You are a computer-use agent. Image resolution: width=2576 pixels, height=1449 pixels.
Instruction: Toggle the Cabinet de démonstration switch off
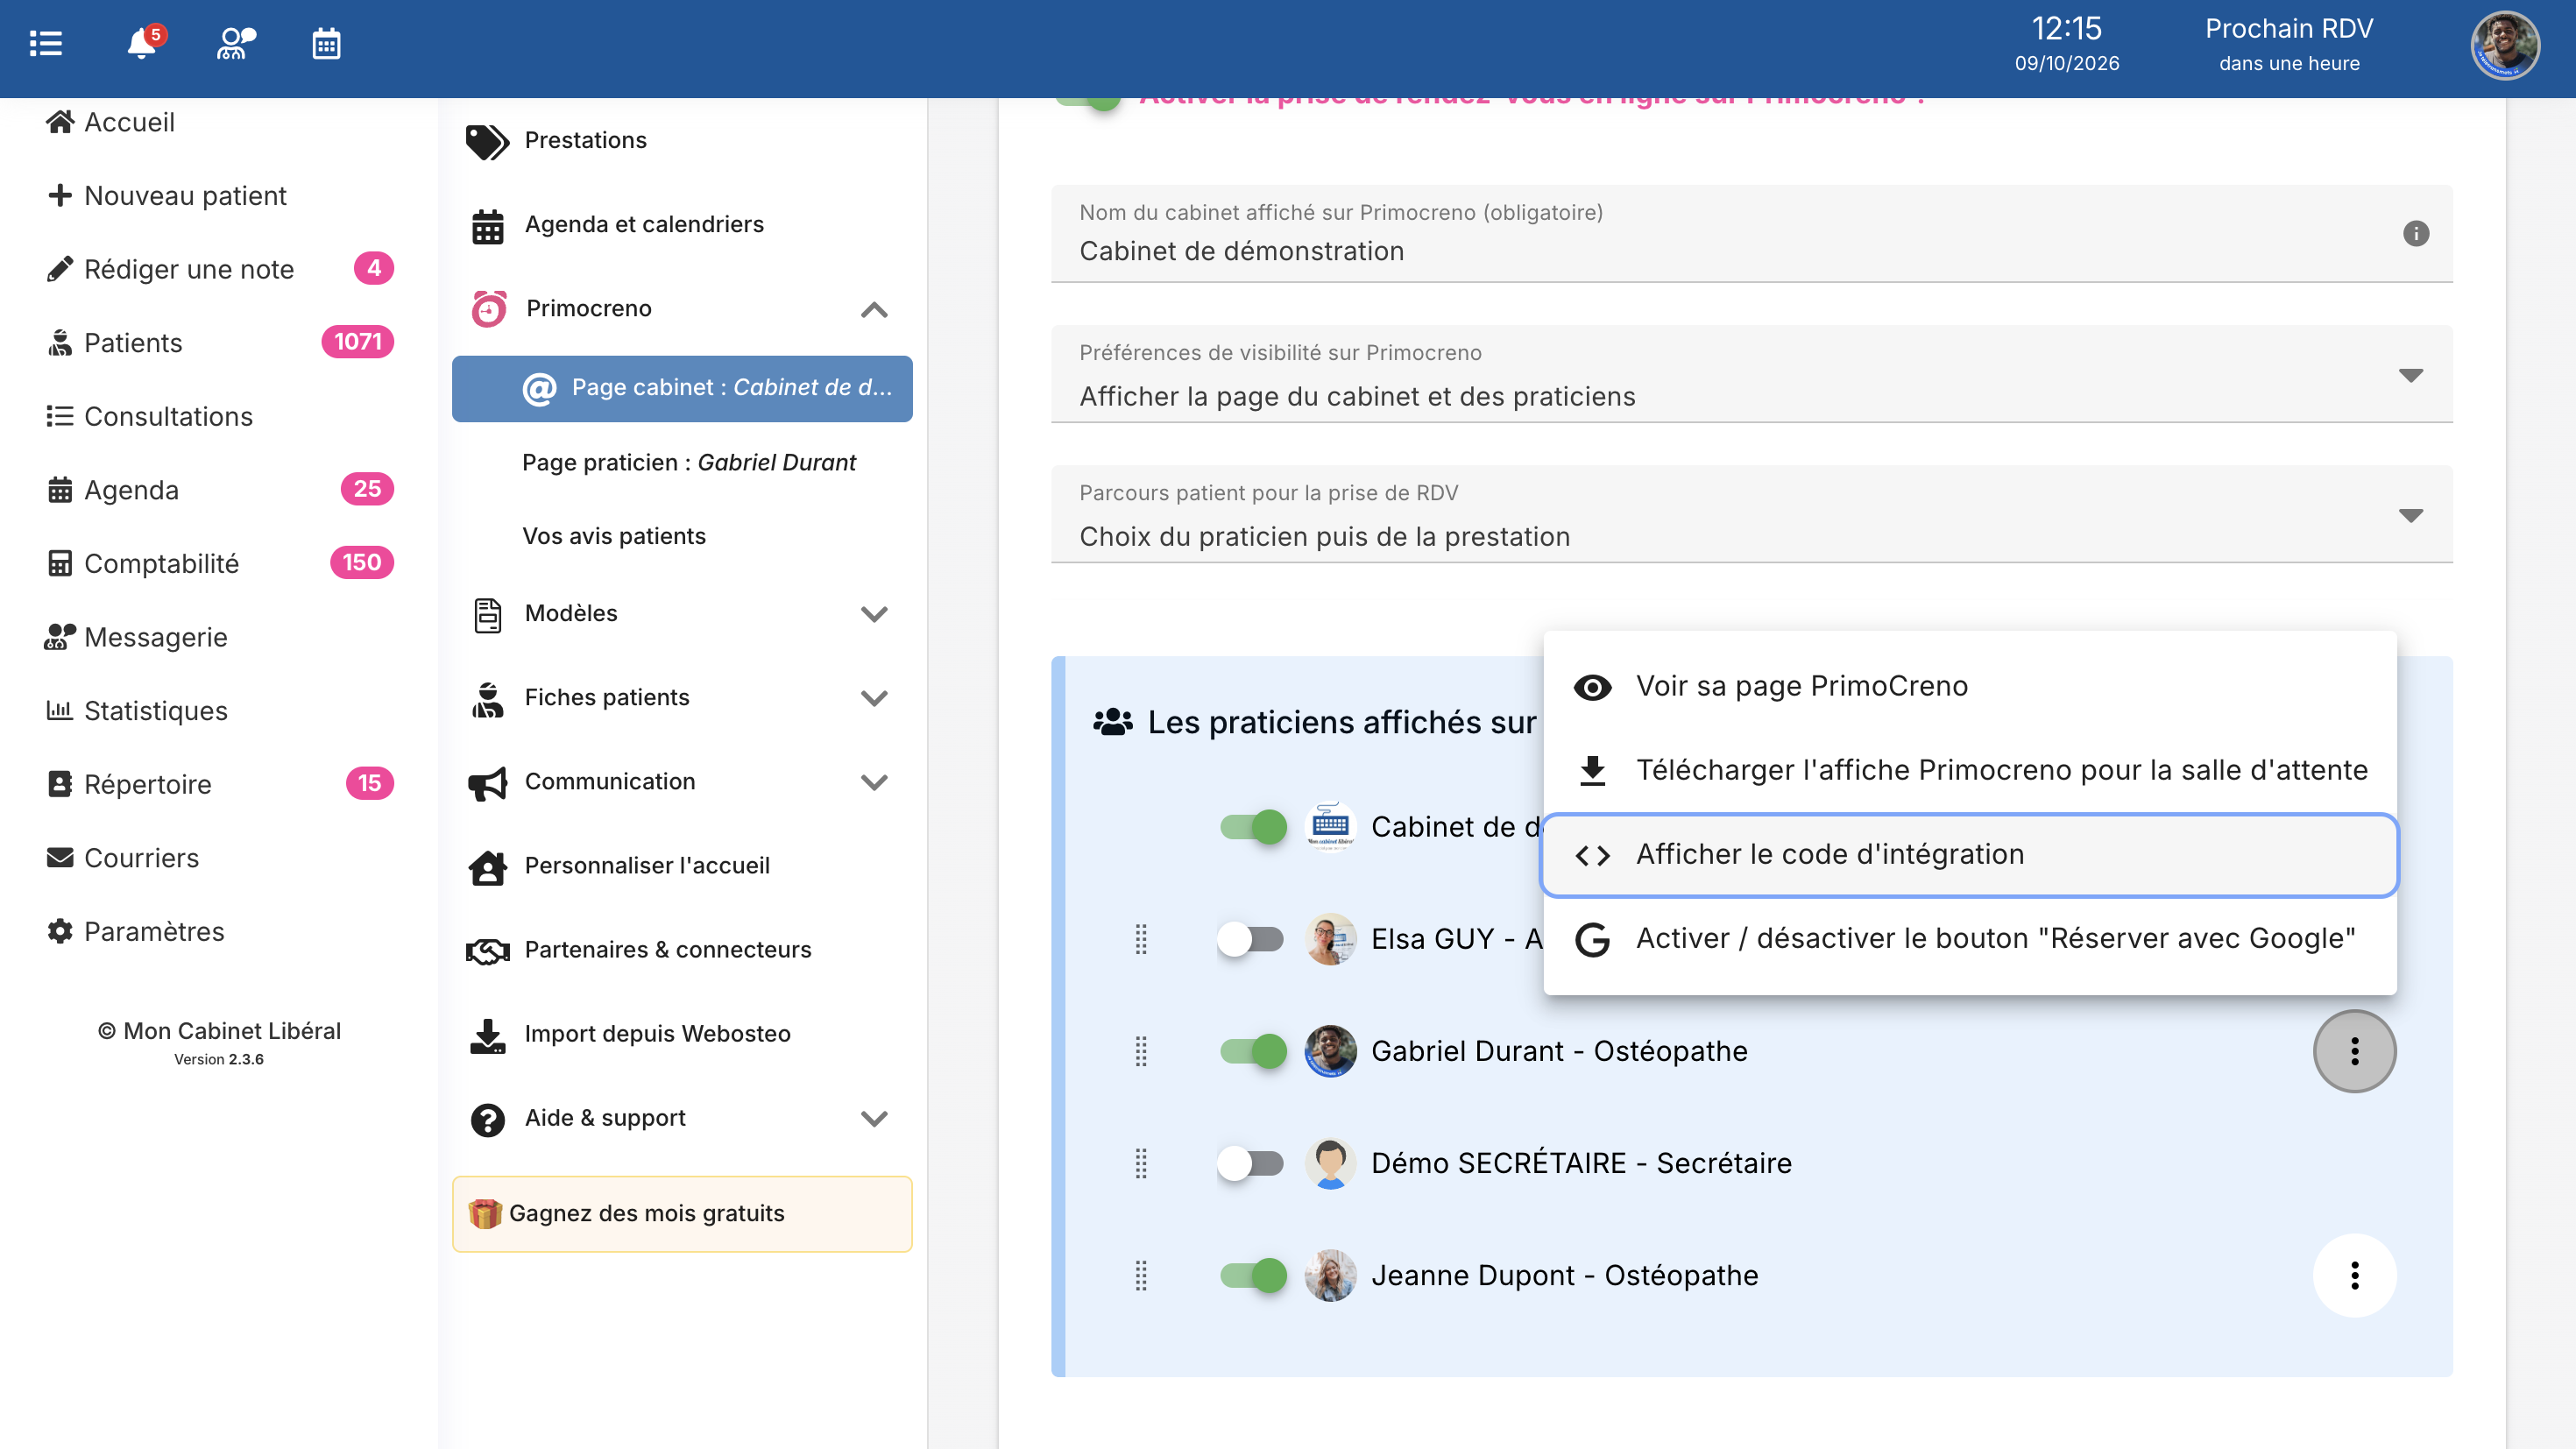point(1253,827)
